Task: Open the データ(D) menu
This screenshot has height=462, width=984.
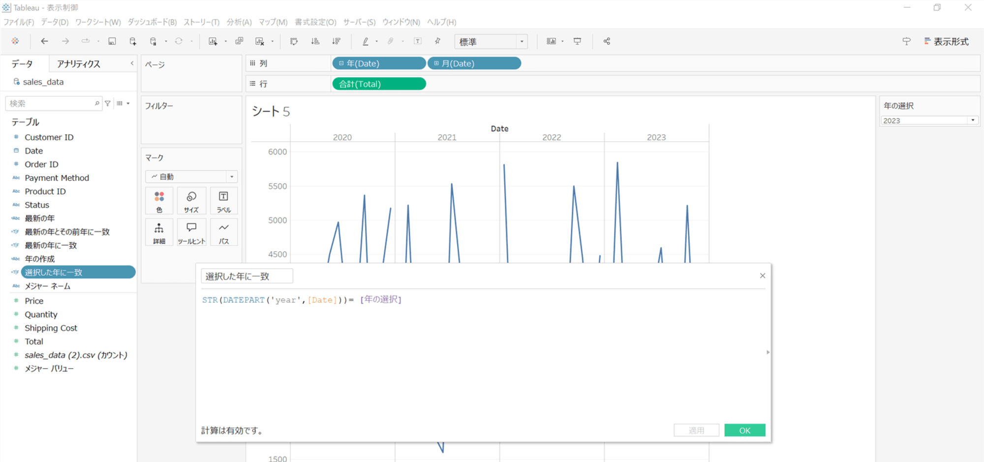Action: click(x=55, y=22)
